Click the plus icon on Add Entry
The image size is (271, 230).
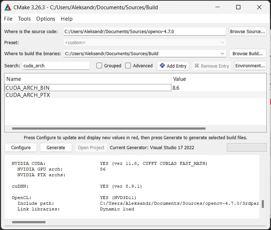click(x=162, y=66)
